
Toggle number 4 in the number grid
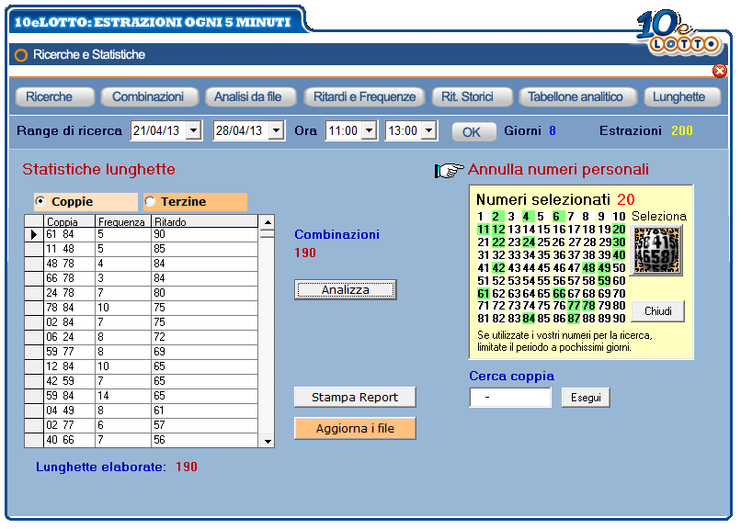(x=526, y=217)
